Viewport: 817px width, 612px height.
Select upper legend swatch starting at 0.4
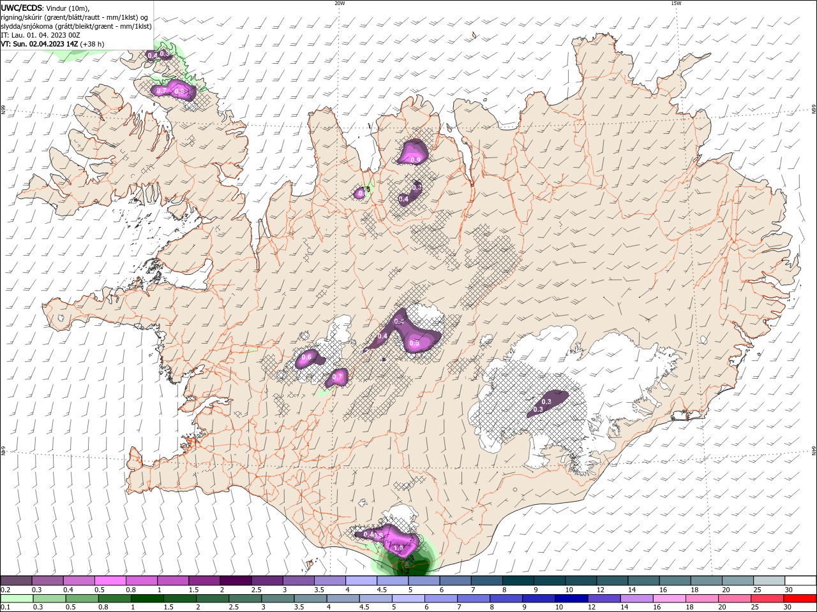79,581
